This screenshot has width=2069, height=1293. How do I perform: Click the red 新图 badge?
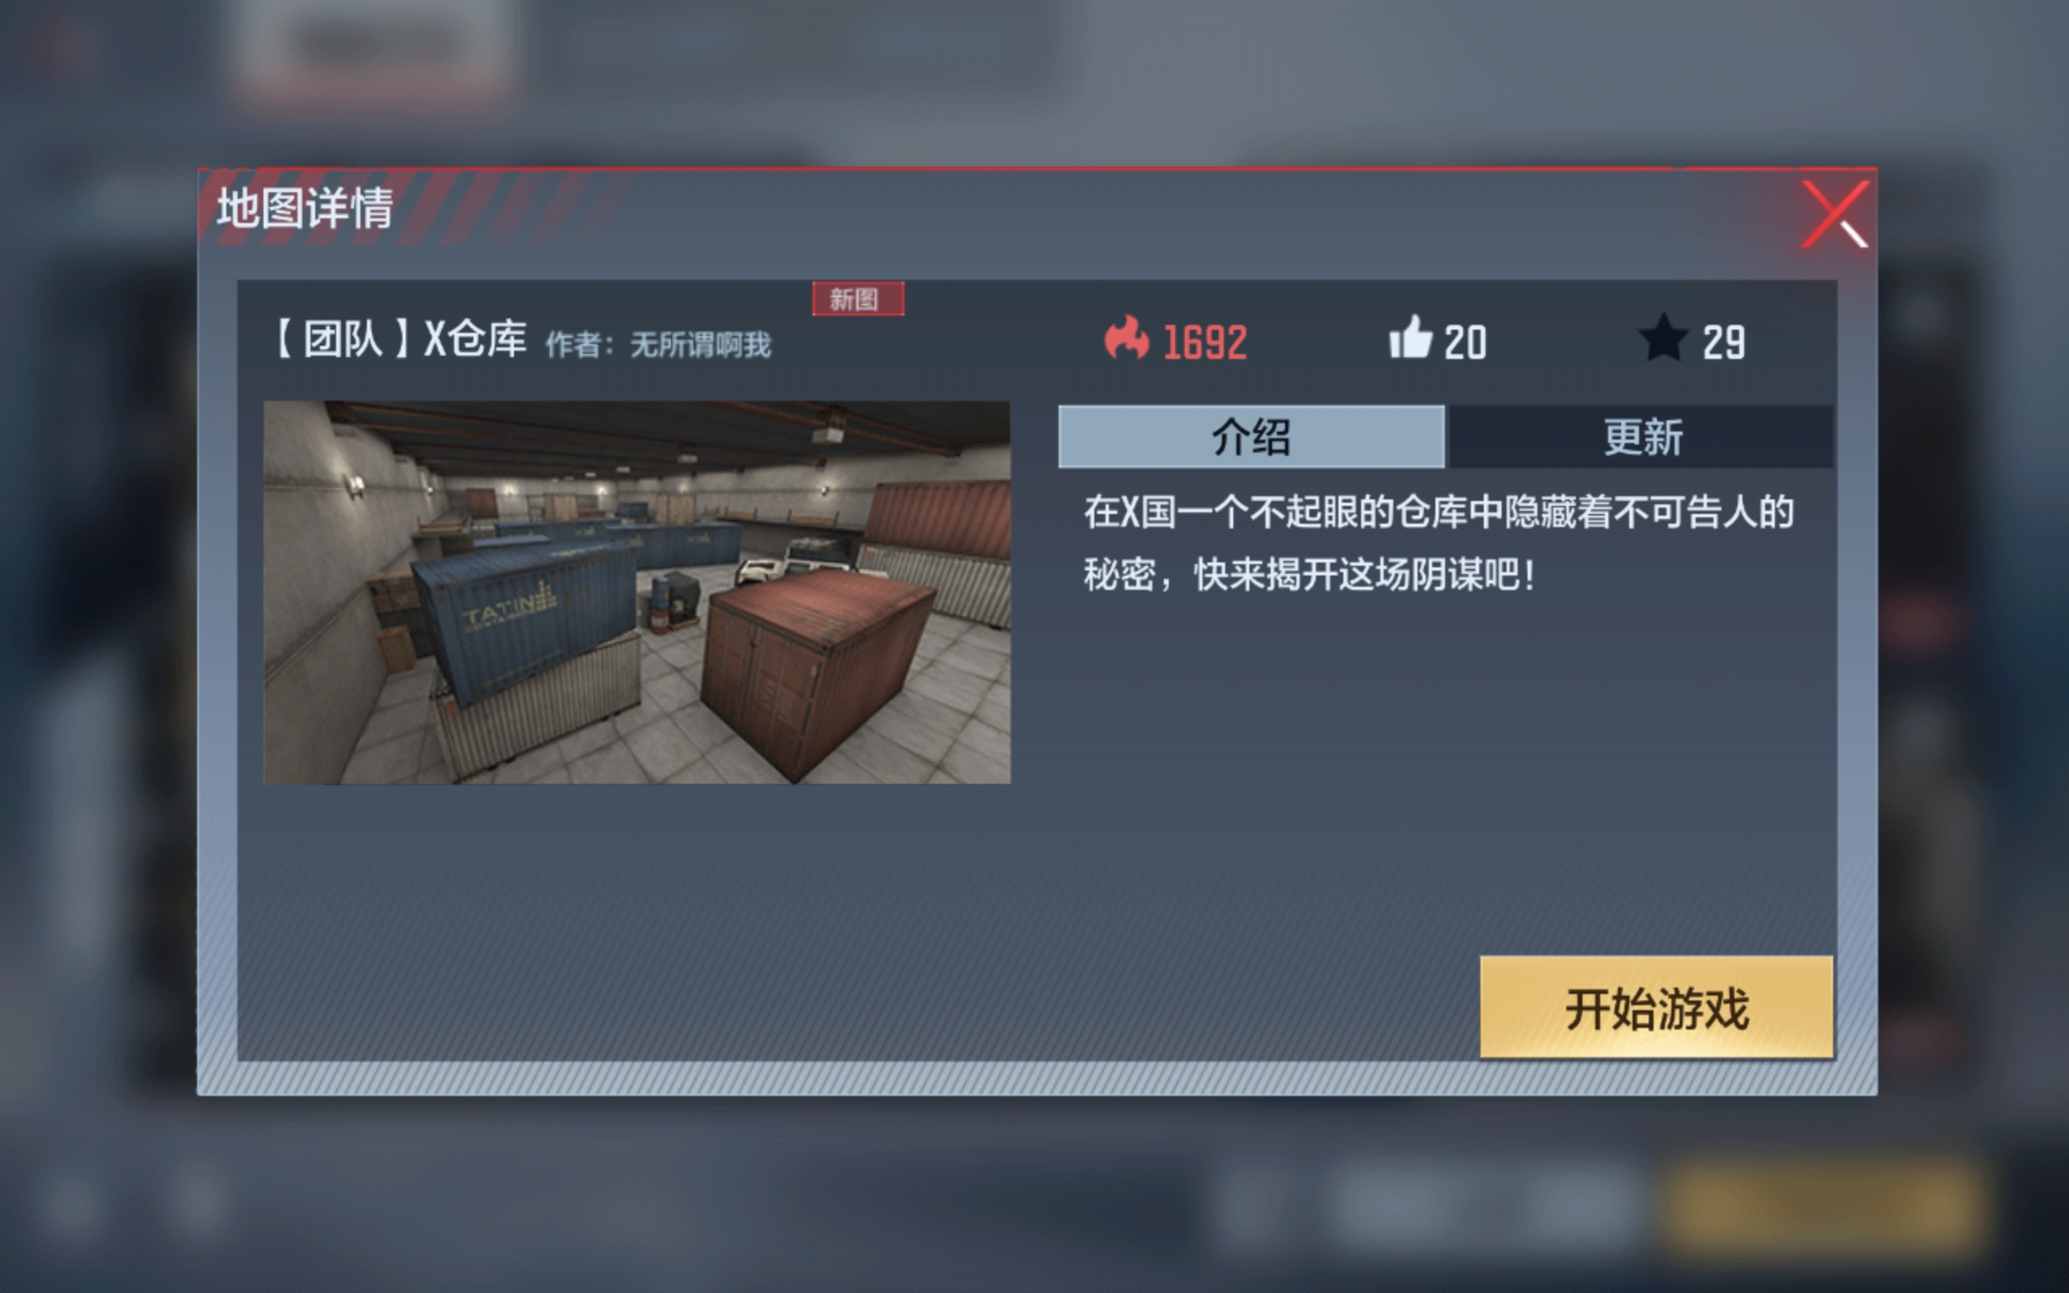point(858,299)
